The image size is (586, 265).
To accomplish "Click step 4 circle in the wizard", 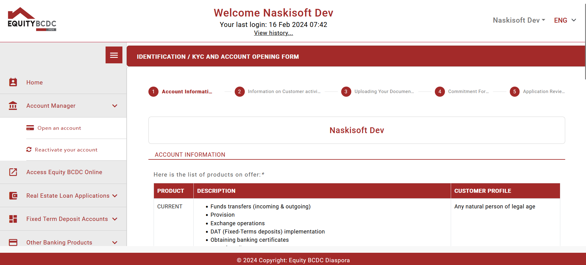I will tap(440, 91).
